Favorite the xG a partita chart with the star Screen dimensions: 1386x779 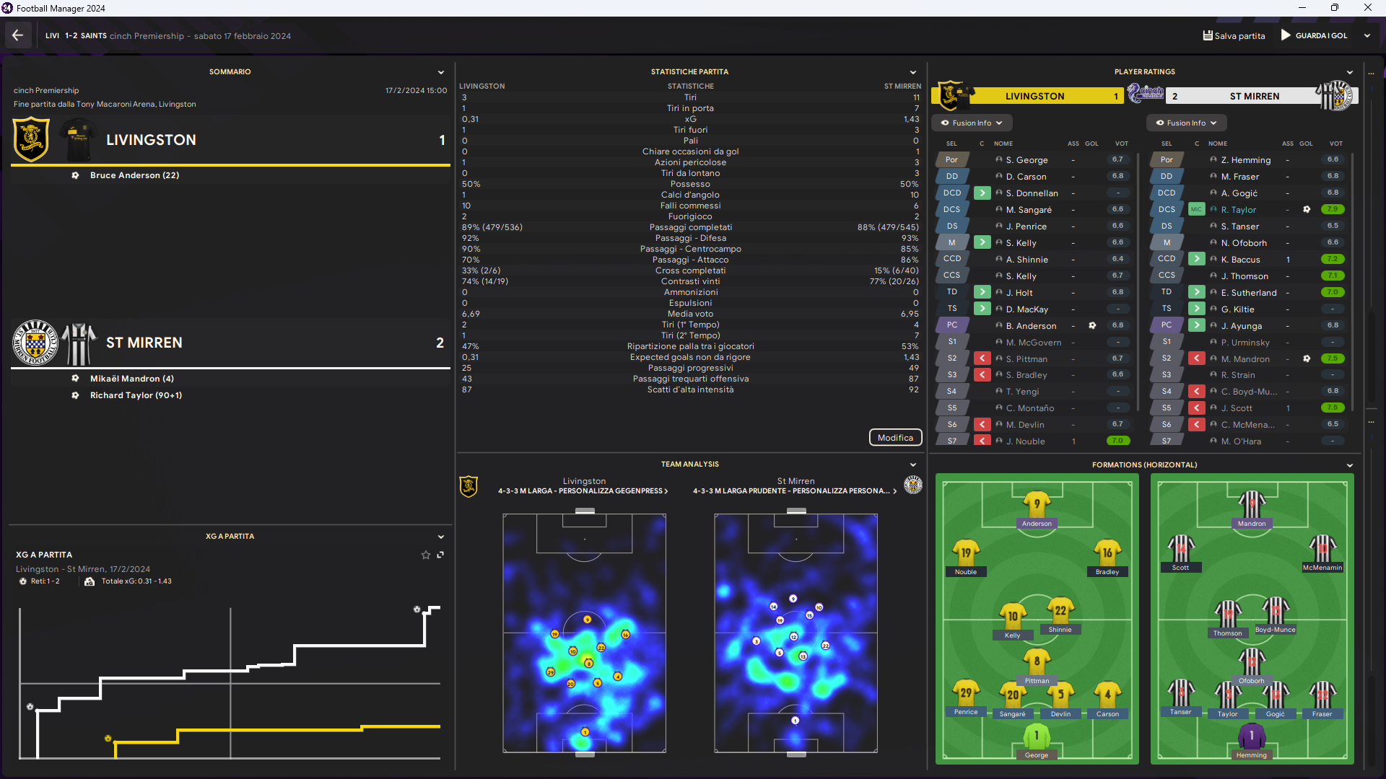point(425,555)
